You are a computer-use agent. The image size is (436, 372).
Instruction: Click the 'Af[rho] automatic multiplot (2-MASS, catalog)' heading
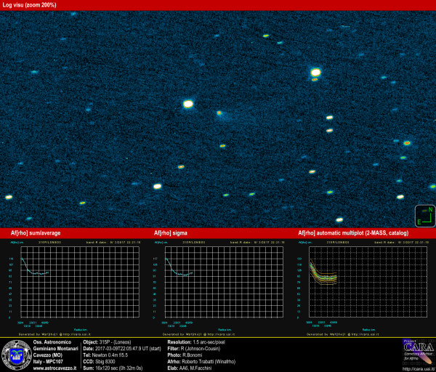tap(353, 233)
